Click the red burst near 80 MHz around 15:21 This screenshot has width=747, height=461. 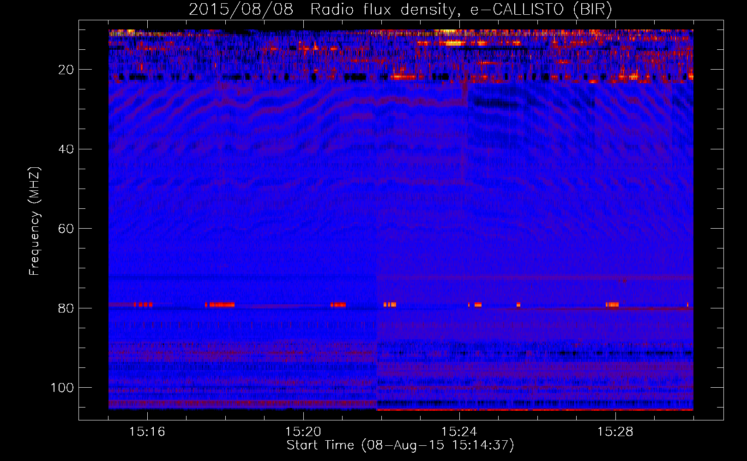coord(338,305)
